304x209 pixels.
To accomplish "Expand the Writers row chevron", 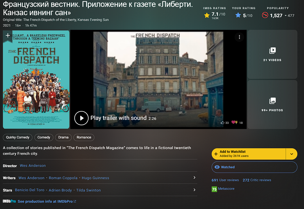I will coord(194,177).
